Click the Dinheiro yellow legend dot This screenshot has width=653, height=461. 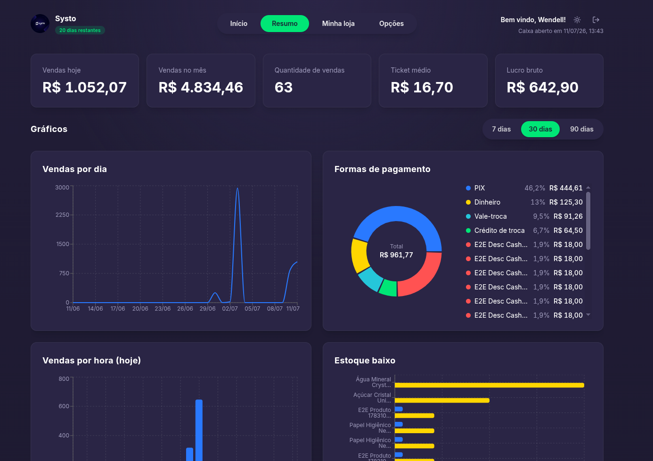(x=468, y=202)
